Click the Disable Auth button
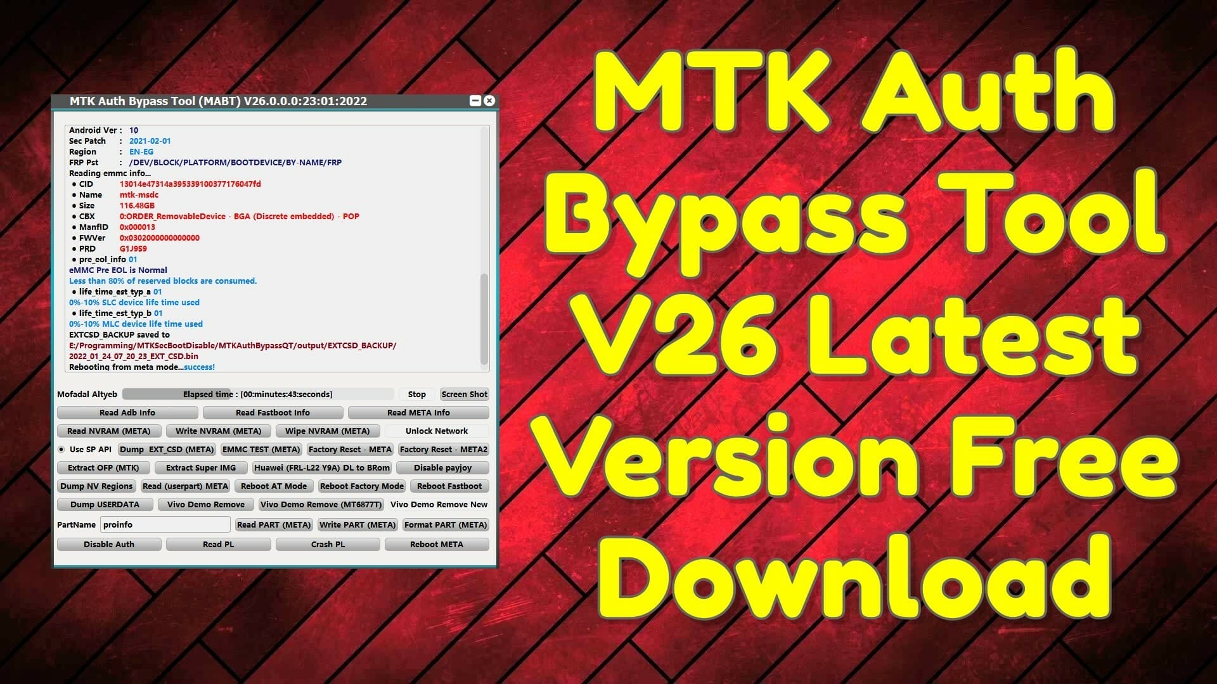The width and height of the screenshot is (1217, 684). pyautogui.click(x=110, y=543)
